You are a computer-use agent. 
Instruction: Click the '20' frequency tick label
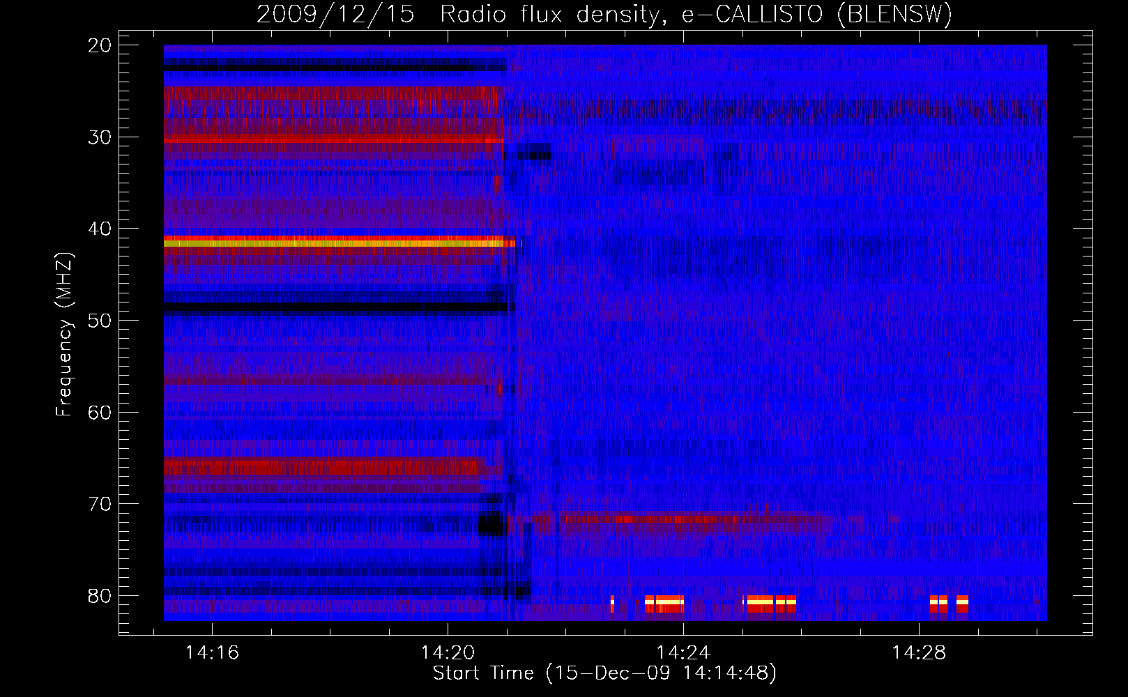tap(100, 45)
